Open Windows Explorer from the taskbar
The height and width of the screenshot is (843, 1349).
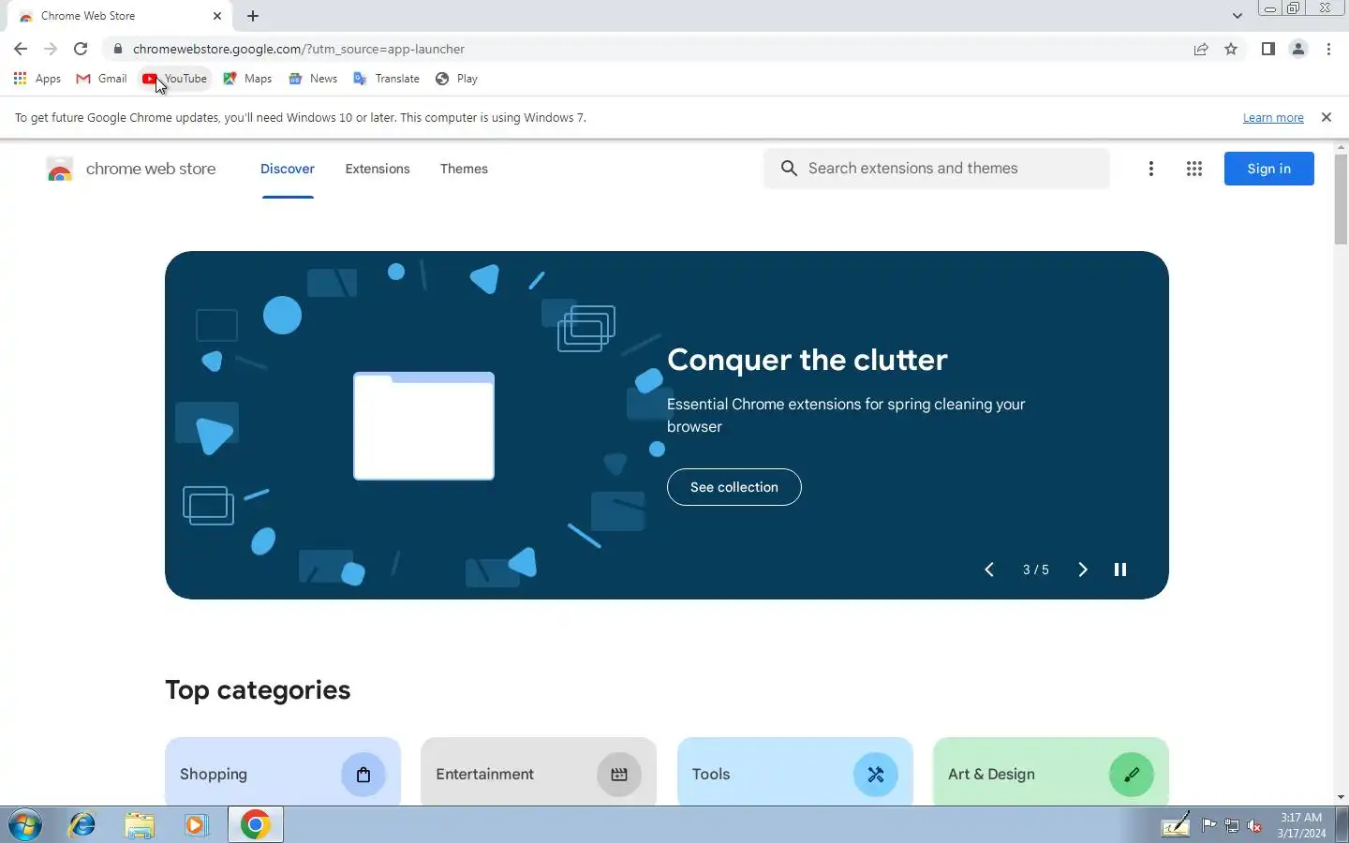tap(140, 825)
